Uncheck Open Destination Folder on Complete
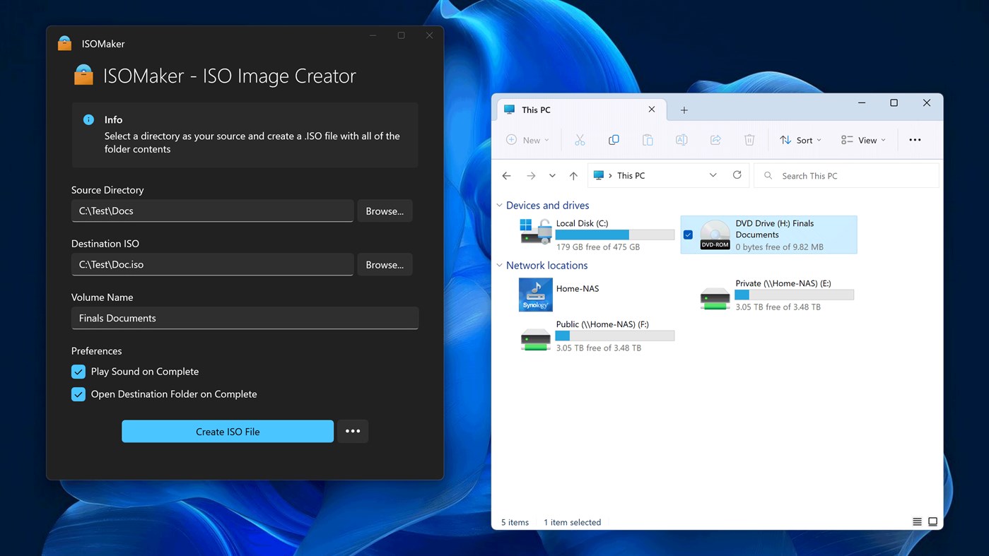The width and height of the screenshot is (989, 556). click(78, 394)
